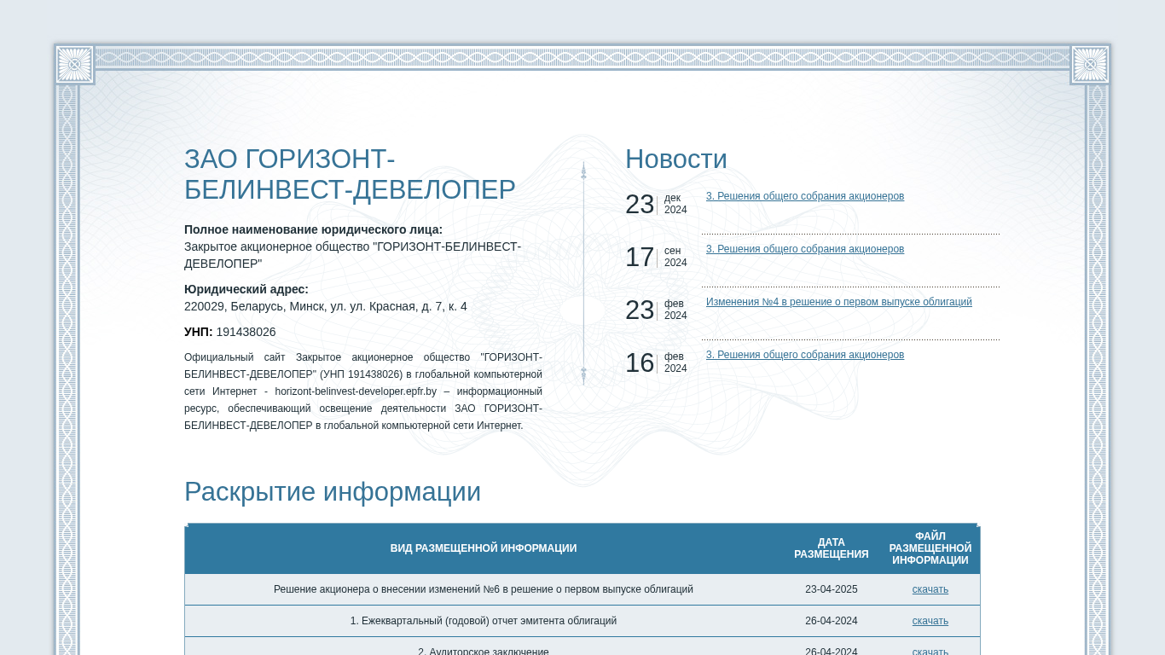Click the Юридический адрес label
Image resolution: width=1165 pixels, height=655 pixels.
point(246,289)
